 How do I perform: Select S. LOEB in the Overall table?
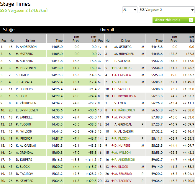click(120, 103)
